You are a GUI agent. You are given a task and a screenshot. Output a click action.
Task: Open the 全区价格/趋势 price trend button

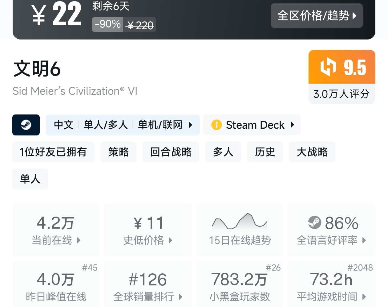317,15
